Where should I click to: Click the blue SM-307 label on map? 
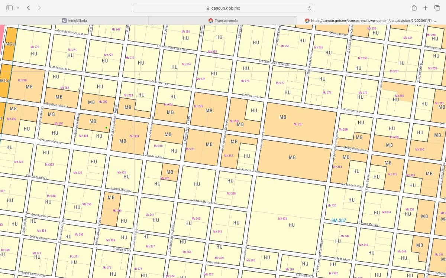tap(339, 220)
